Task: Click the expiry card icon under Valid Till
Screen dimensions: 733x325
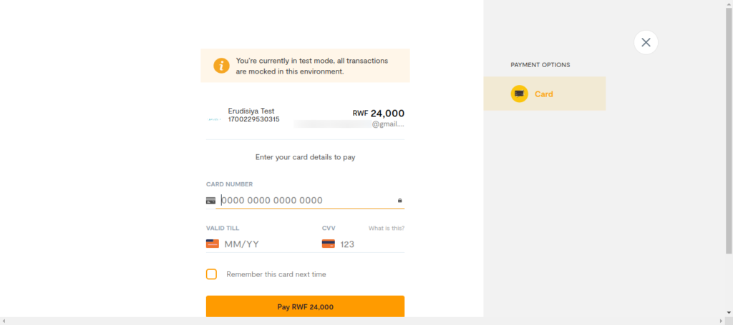Action: [x=212, y=244]
